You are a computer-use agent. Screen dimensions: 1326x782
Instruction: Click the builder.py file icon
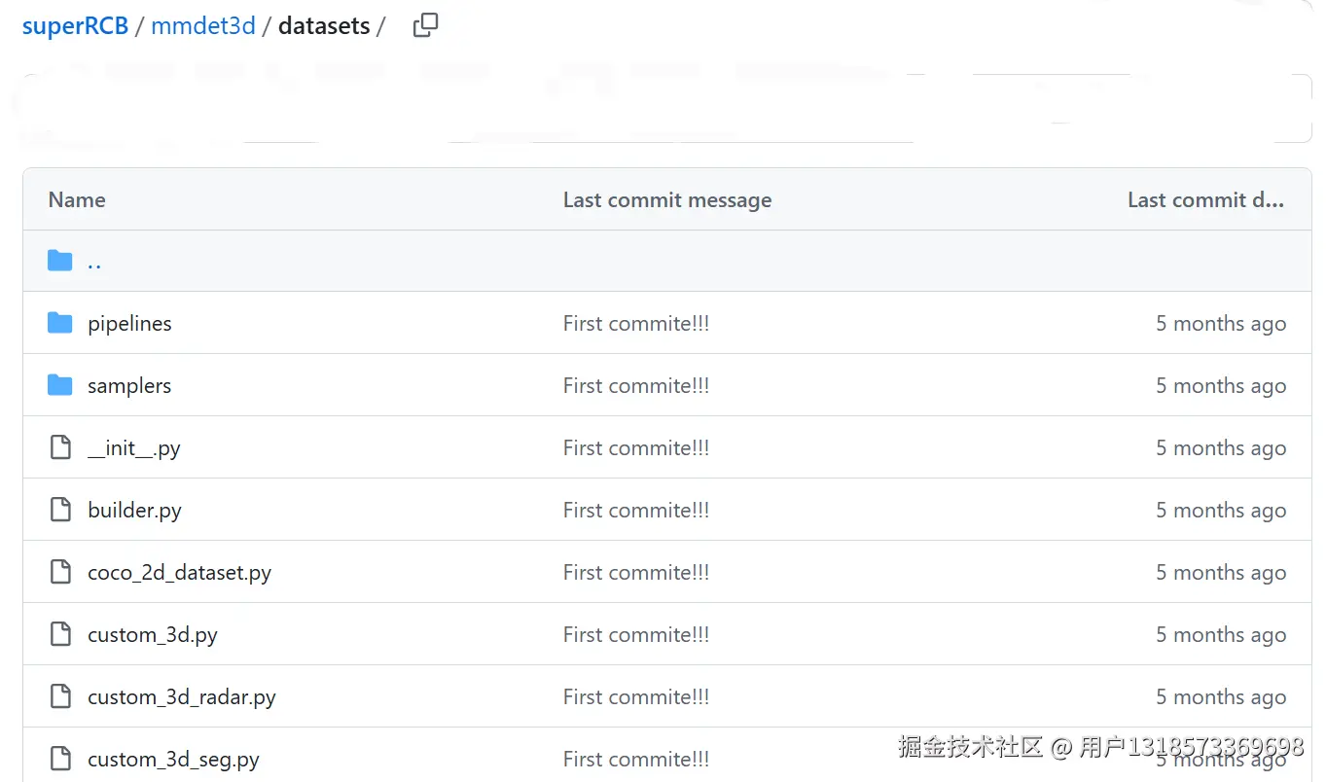point(60,510)
